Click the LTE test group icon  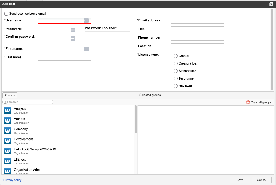click(8, 161)
